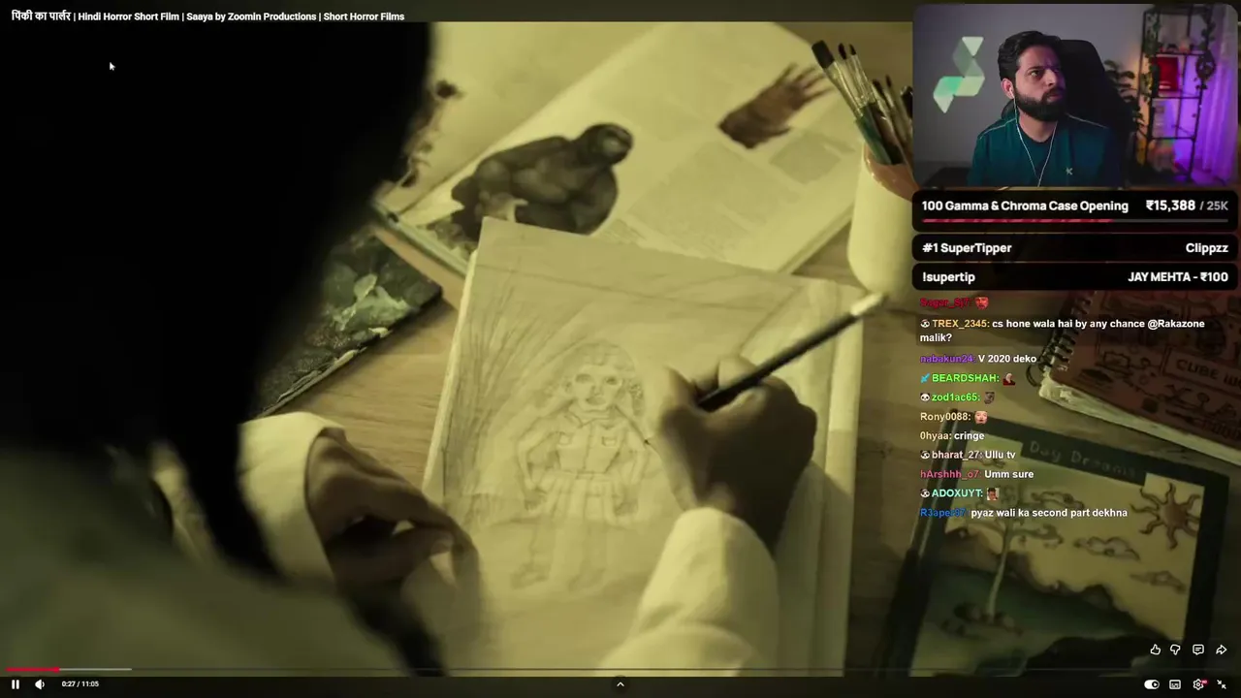Image resolution: width=1241 pixels, height=698 pixels.
Task: Click chat username ADOXUYT
Action: pos(956,493)
